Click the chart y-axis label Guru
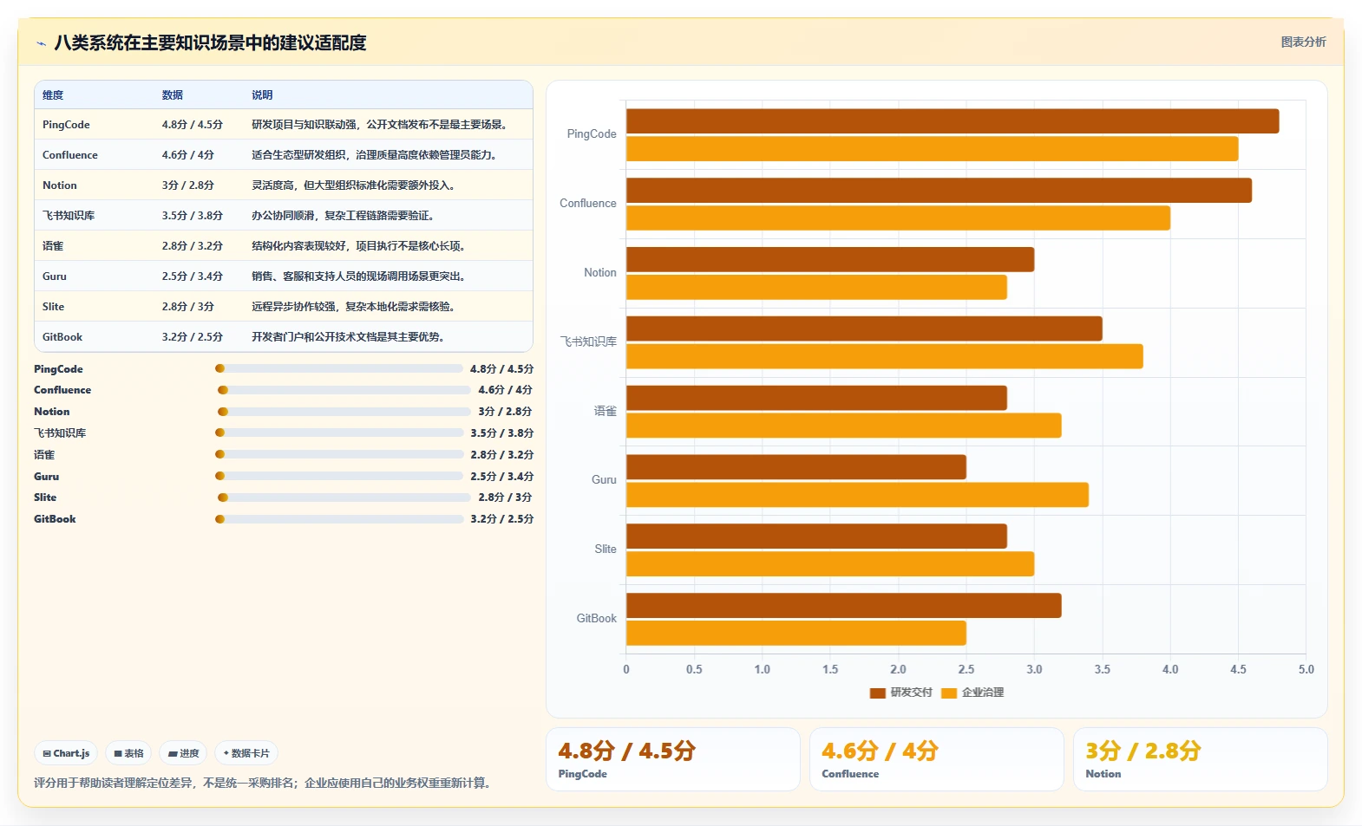This screenshot has width=1362, height=826. coord(604,480)
